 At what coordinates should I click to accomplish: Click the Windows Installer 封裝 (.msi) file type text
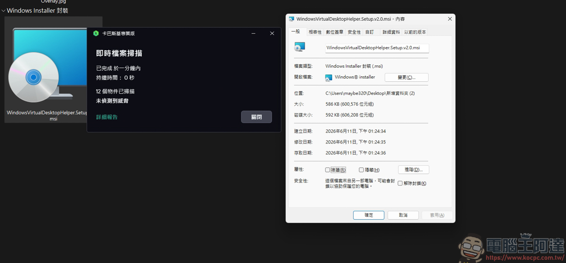click(354, 66)
